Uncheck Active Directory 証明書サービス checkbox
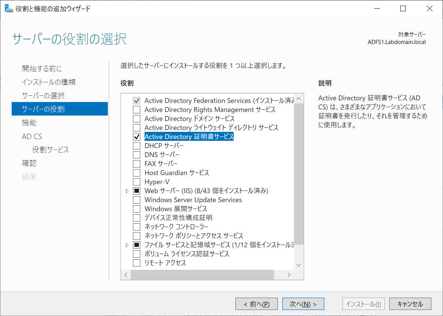This screenshot has width=443, height=316. 137,137
